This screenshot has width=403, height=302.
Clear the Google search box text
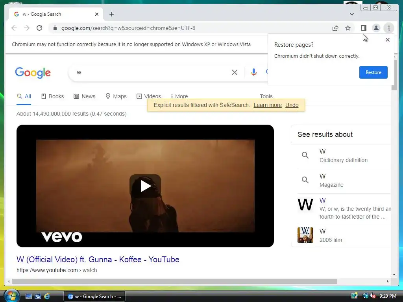click(235, 72)
